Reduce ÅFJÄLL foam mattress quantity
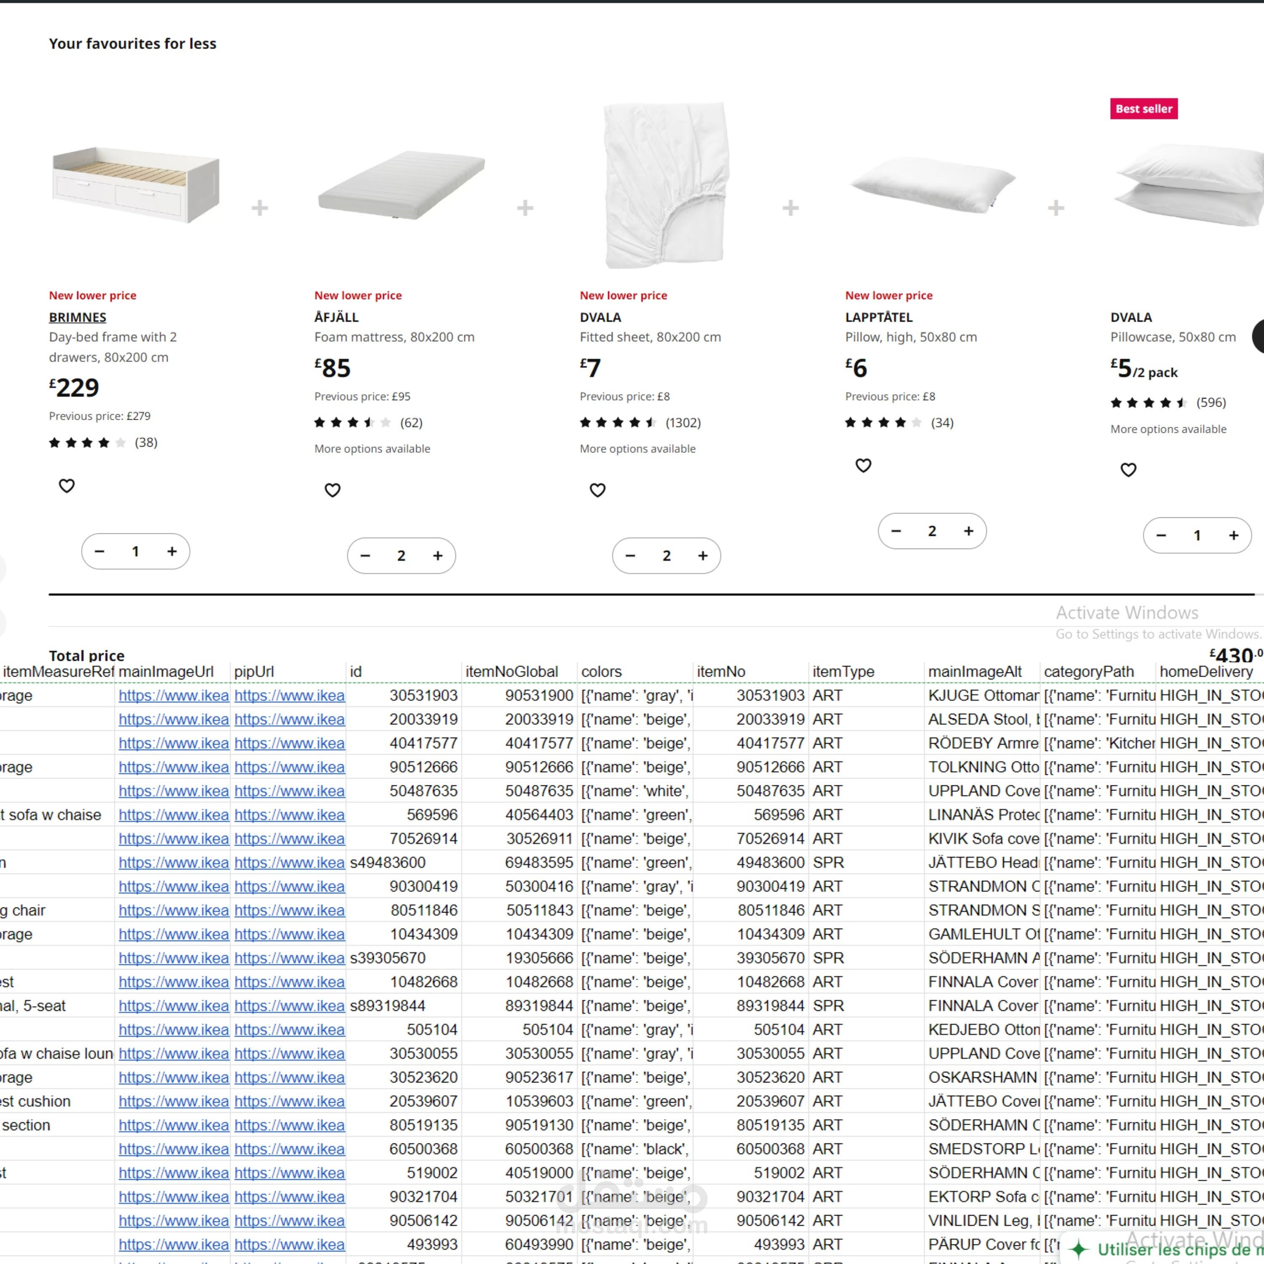Screen dimensions: 1264x1264 click(x=365, y=556)
